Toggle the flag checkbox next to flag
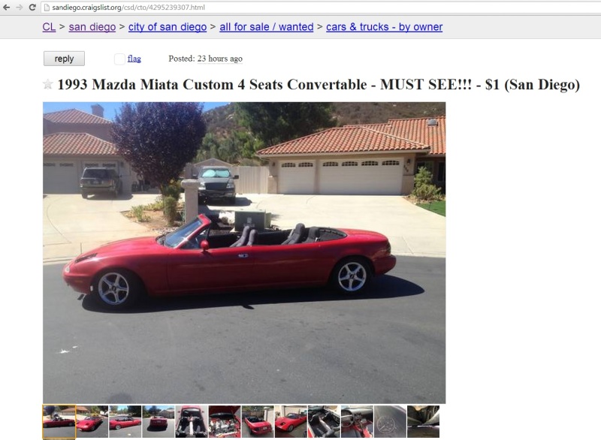 pyautogui.click(x=119, y=59)
